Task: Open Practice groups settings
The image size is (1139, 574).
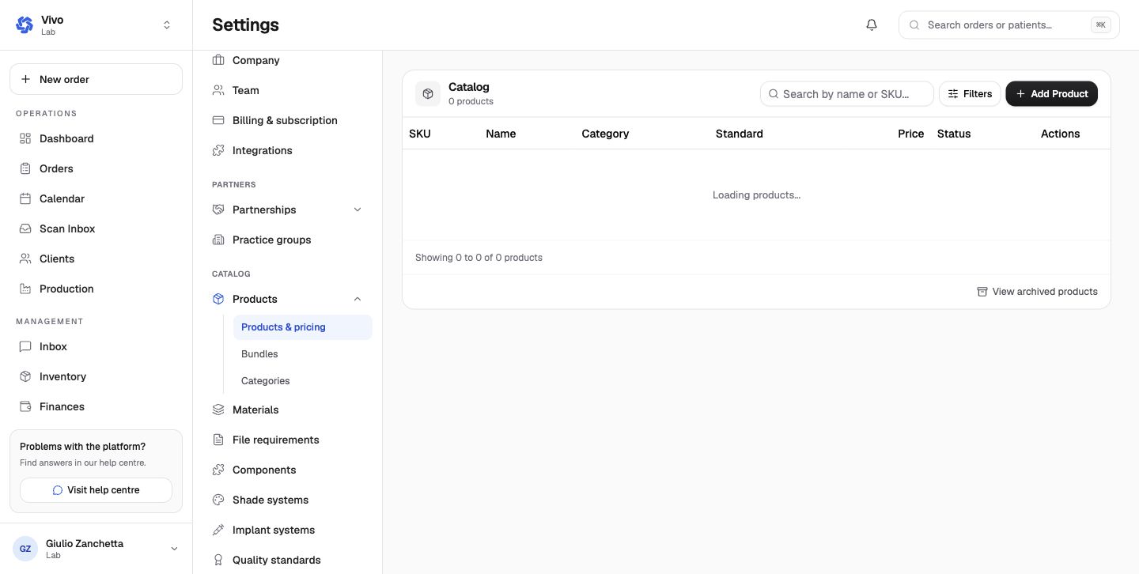Action: pos(288,240)
